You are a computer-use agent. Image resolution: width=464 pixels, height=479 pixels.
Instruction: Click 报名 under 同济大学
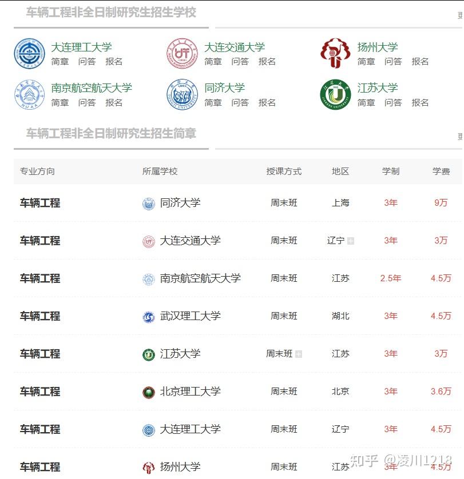click(267, 102)
